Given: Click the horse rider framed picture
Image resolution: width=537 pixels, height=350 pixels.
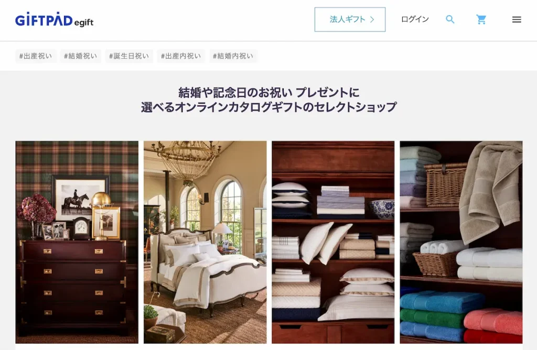Looking at the screenshot, I should (80, 198).
